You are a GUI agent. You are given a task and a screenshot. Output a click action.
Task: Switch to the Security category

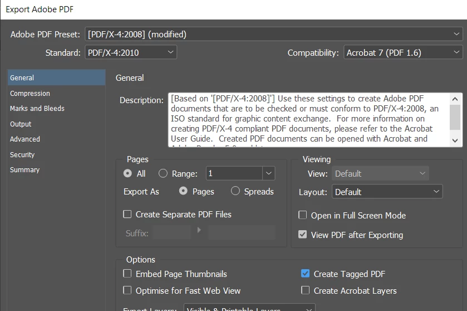click(x=57, y=155)
